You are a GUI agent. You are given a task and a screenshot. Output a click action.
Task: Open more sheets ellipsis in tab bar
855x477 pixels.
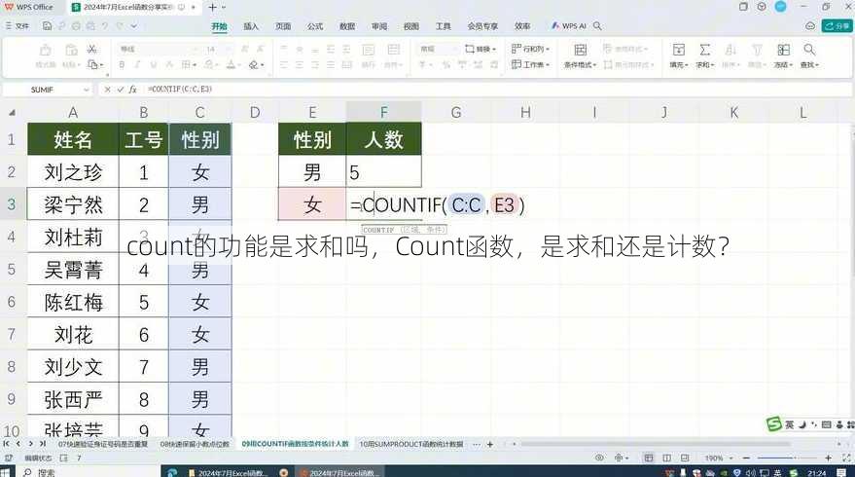(476, 444)
